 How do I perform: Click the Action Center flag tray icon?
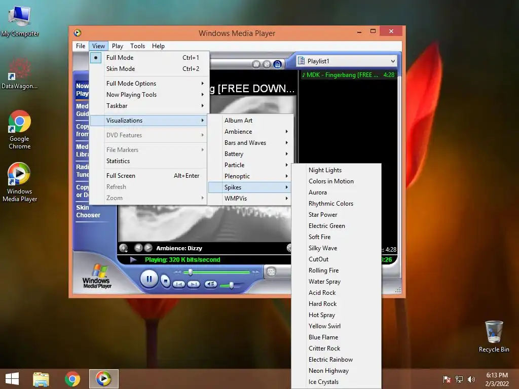[447, 379]
